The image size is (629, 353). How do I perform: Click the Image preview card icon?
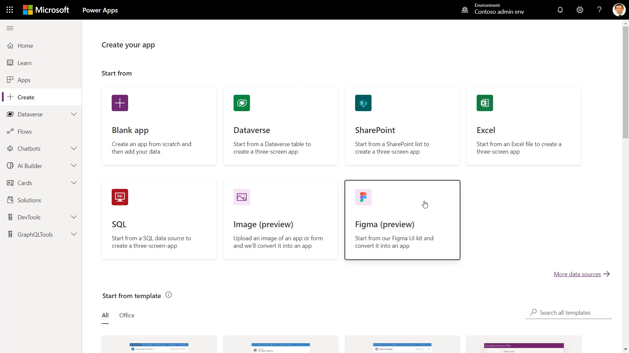coord(242,197)
